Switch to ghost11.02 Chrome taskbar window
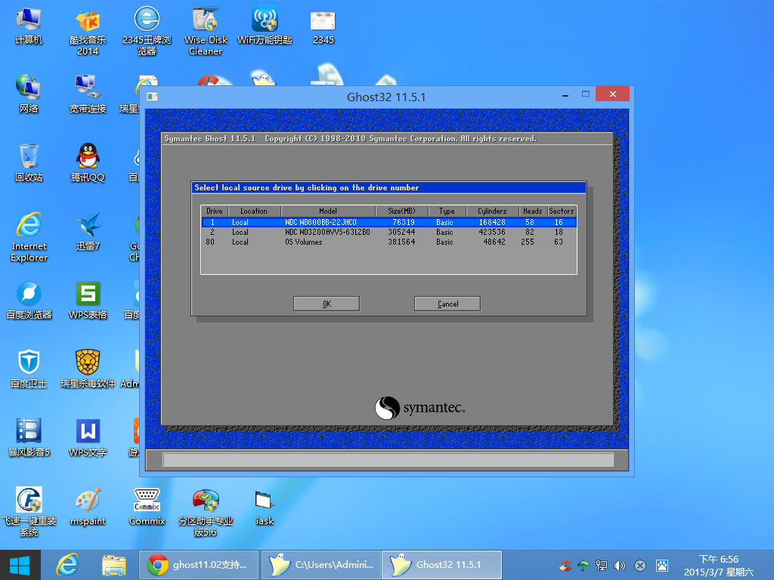The height and width of the screenshot is (580, 774). [x=200, y=564]
